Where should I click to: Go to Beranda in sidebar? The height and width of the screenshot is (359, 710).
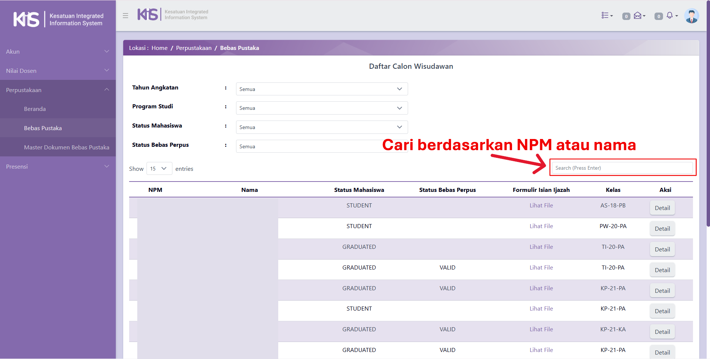click(x=35, y=109)
